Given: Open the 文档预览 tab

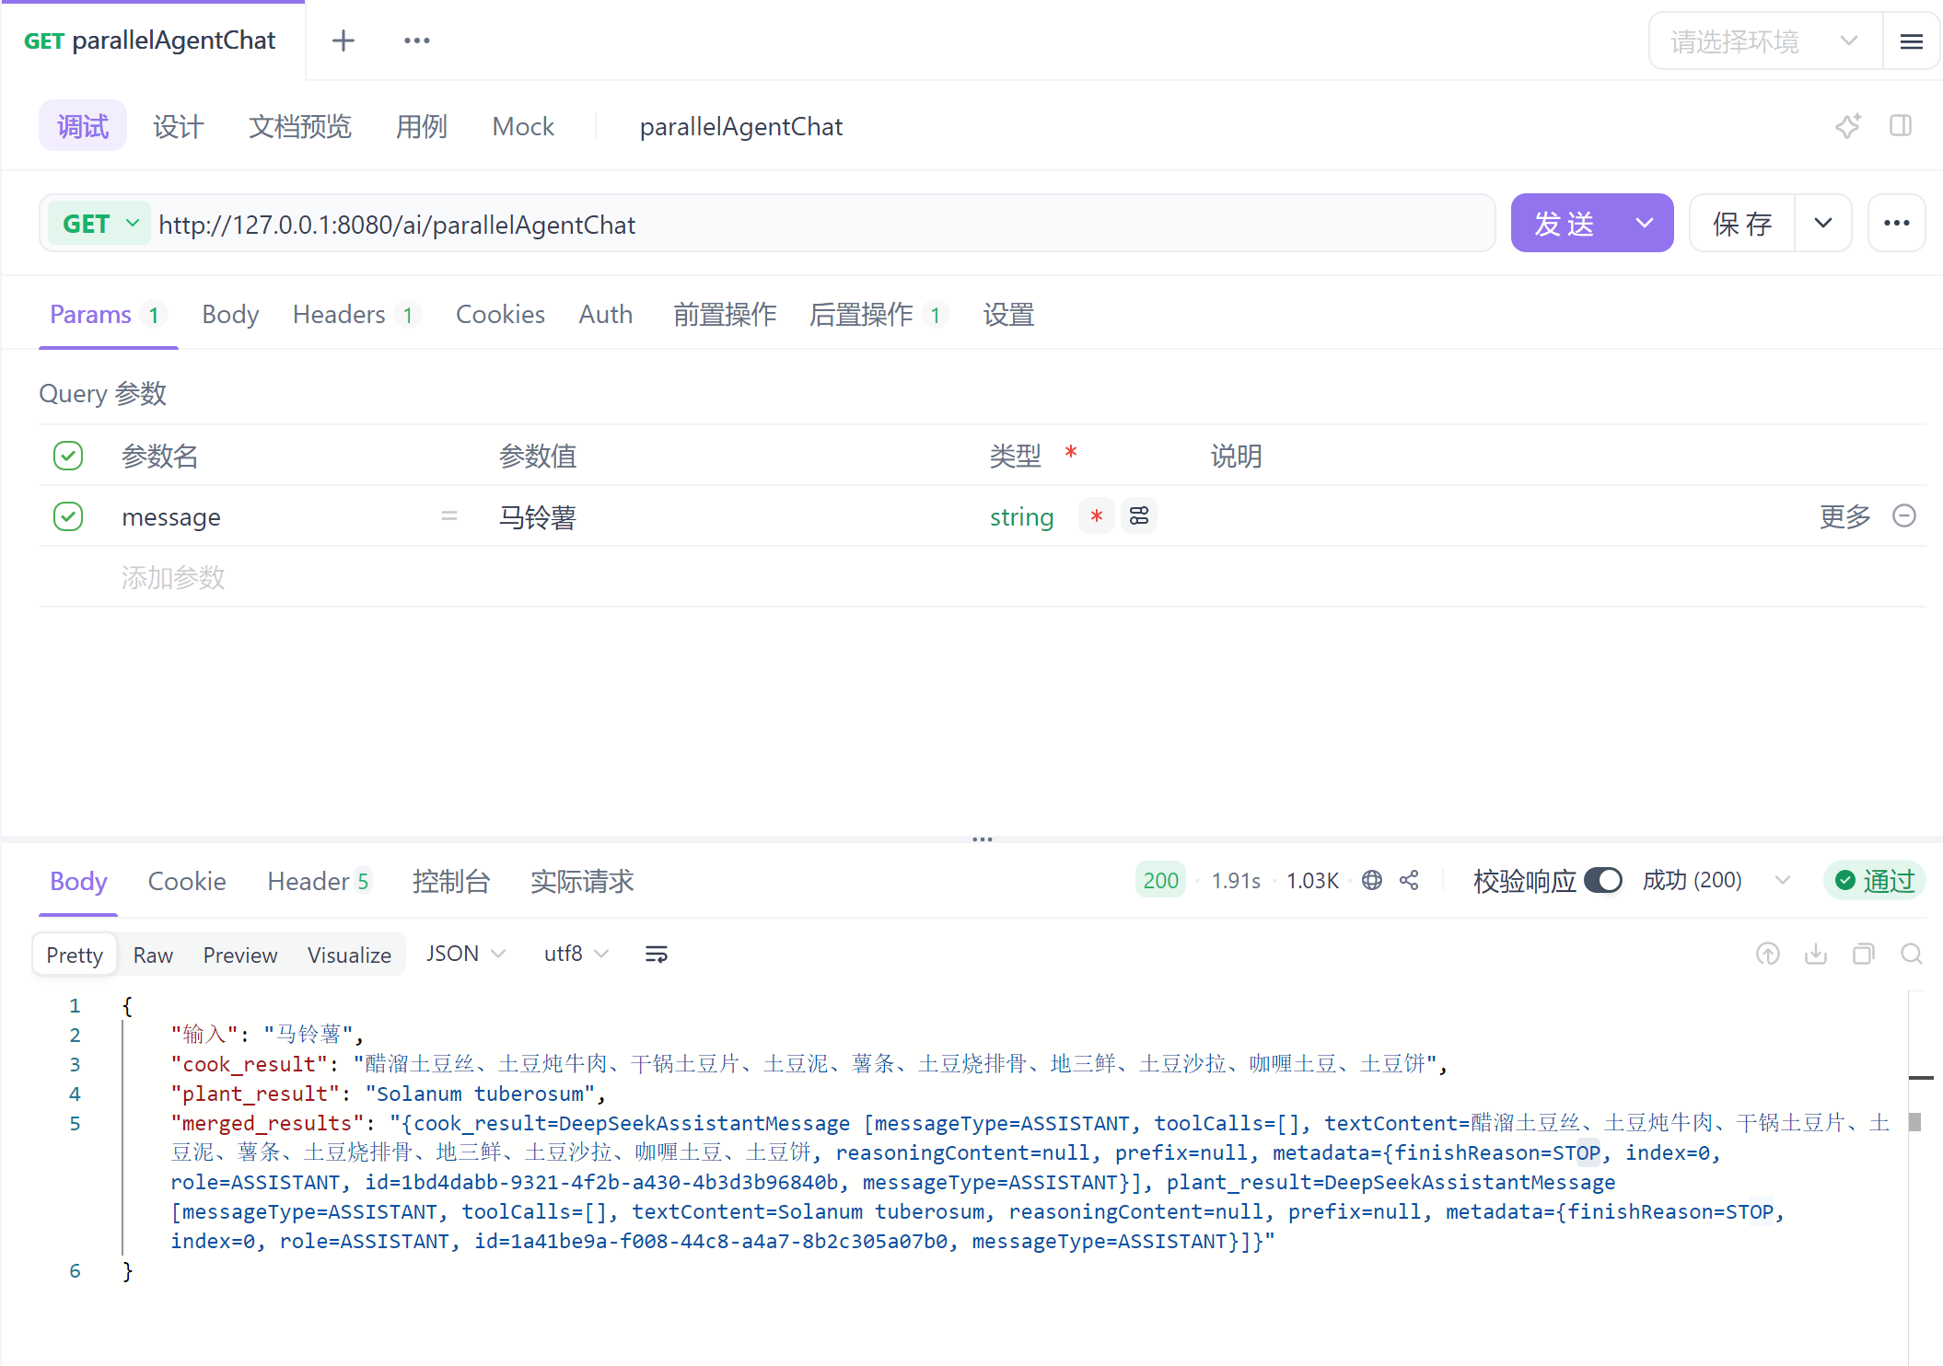Looking at the screenshot, I should tap(300, 126).
